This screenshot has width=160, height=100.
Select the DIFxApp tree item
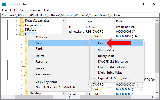[x=31, y=30]
